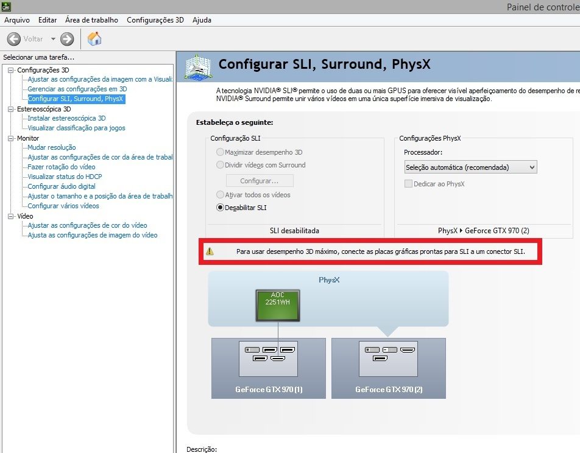
Task: Collapse the Monitor tree node
Action: (x=10, y=138)
